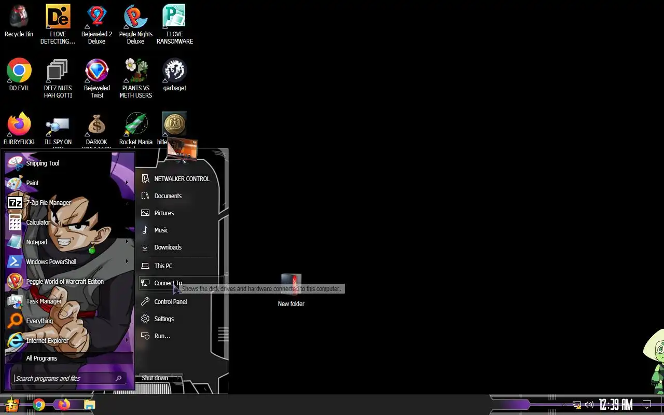Viewport: 664px width, 415px height.
Task: Select the ILL SPY ON YOU shortcut
Action: coord(58,131)
